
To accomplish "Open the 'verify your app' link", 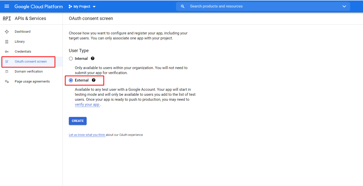I will (x=87, y=105).
